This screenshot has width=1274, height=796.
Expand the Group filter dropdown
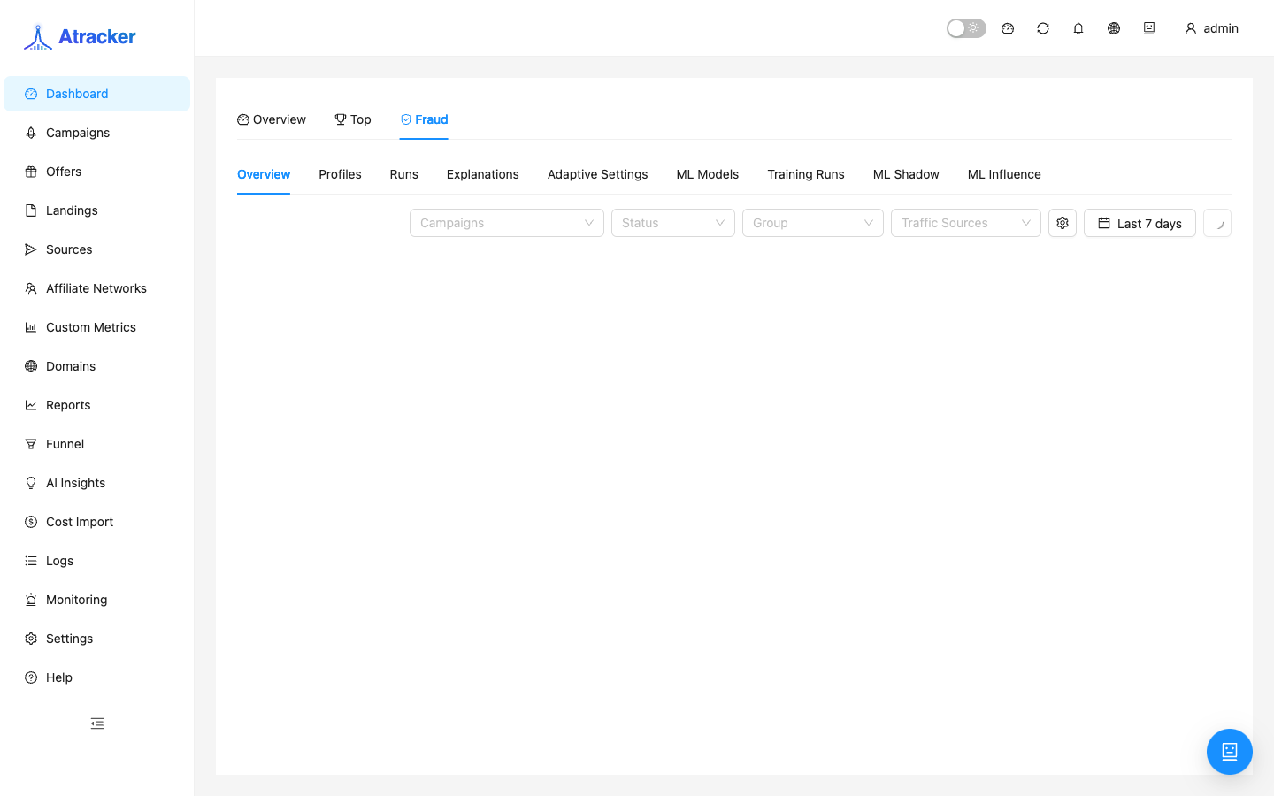click(x=813, y=223)
